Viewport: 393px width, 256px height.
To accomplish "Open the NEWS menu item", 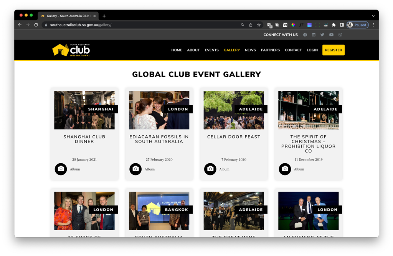I will pos(250,50).
